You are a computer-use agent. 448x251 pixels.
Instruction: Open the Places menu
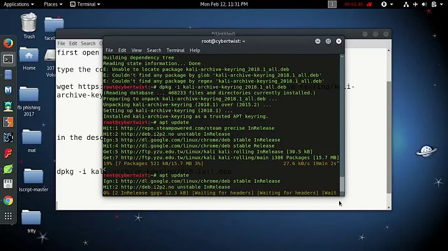click(53, 4)
